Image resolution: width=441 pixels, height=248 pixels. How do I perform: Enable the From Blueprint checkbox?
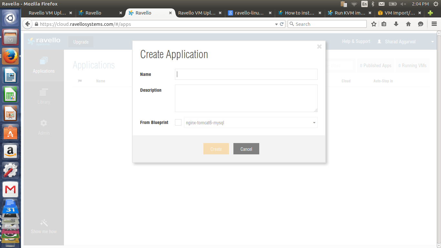coord(178,123)
